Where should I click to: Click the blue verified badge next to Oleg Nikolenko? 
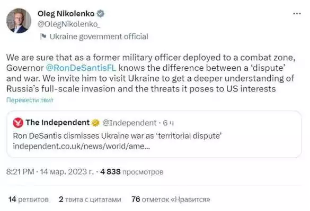(x=101, y=14)
